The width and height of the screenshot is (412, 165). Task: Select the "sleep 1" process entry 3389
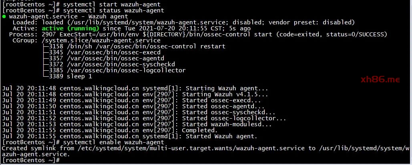[x=70, y=76]
